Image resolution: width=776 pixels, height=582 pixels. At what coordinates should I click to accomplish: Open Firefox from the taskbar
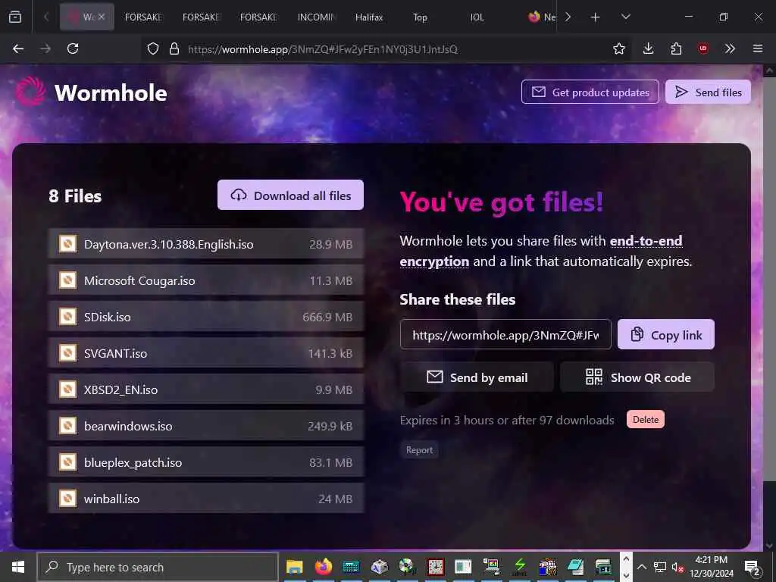click(323, 567)
